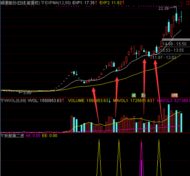Click the VVOL: 1550953.63 value
The width and height of the screenshot is (190, 176).
coord(45,101)
